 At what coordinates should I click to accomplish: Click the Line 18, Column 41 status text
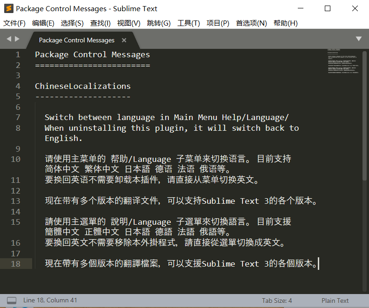(x=50, y=300)
